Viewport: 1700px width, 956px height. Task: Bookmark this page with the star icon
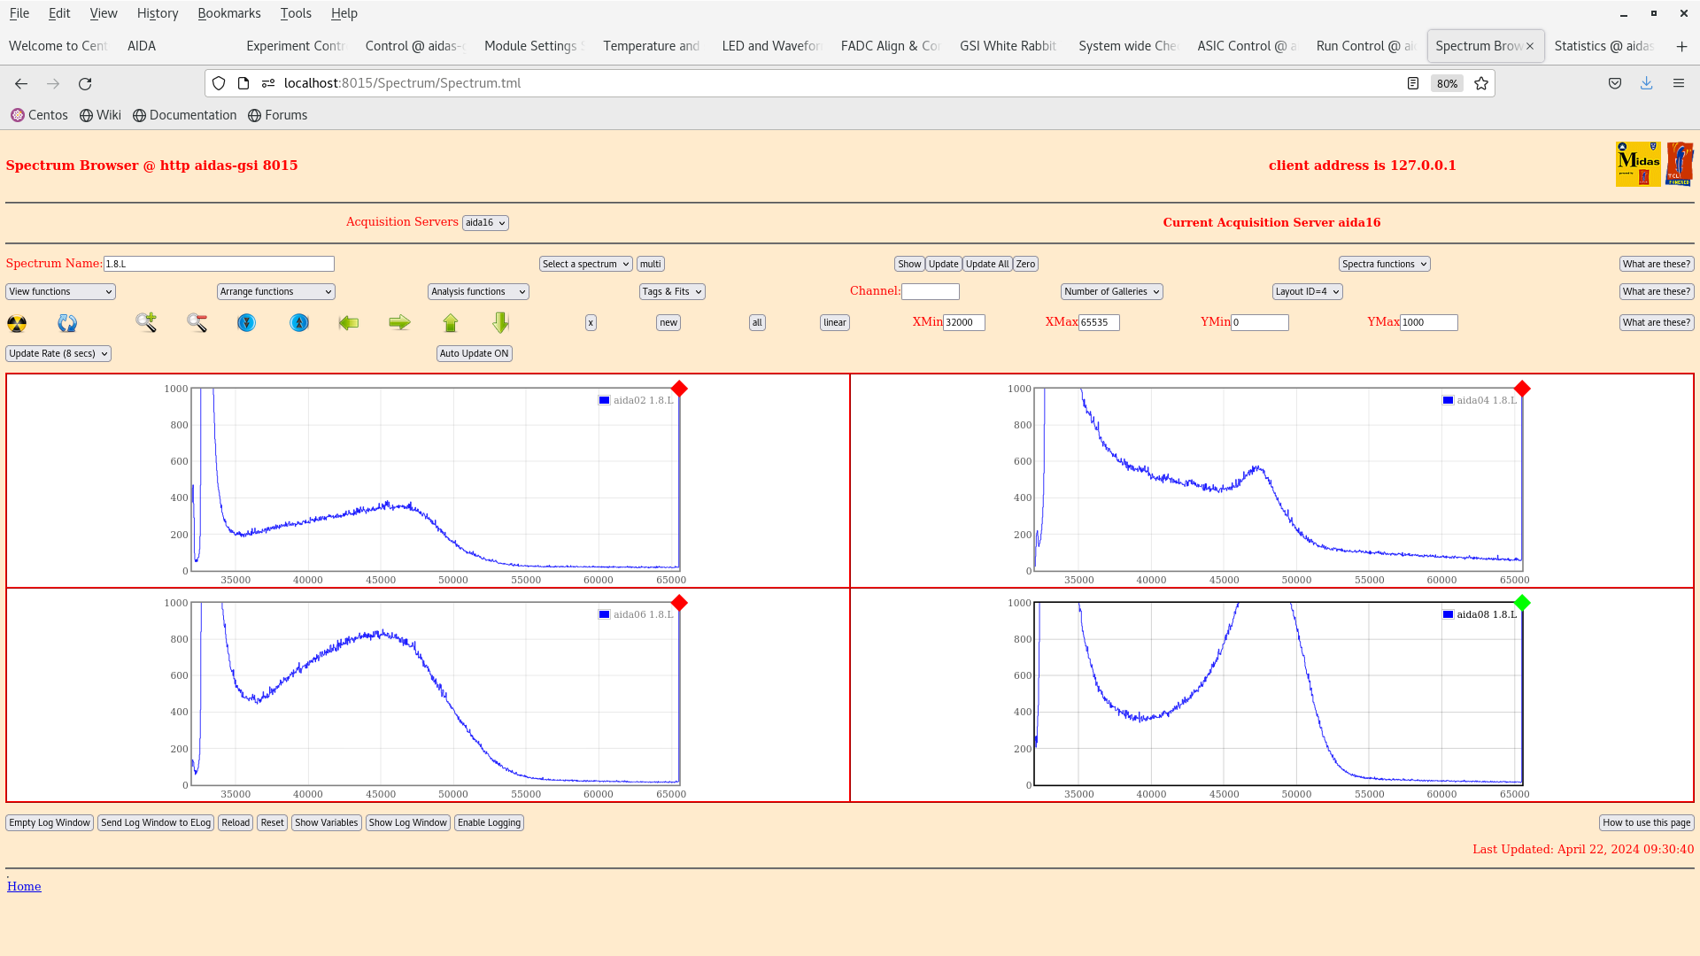pyautogui.click(x=1481, y=83)
